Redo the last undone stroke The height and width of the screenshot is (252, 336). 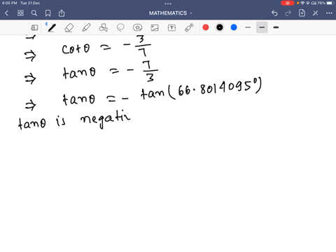coord(288,13)
